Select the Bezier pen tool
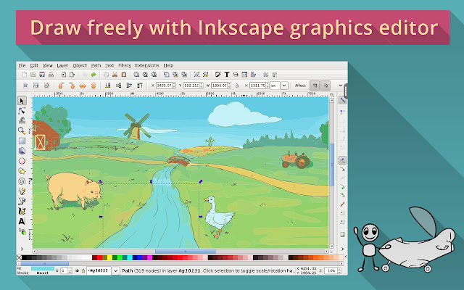This screenshot has height=290, width=464. point(22,202)
